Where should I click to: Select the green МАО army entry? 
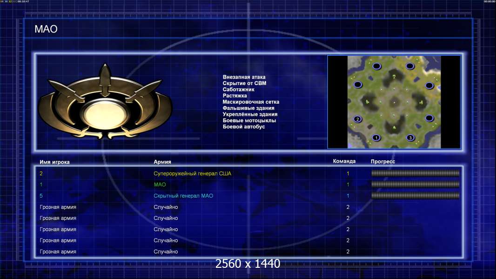tap(160, 185)
